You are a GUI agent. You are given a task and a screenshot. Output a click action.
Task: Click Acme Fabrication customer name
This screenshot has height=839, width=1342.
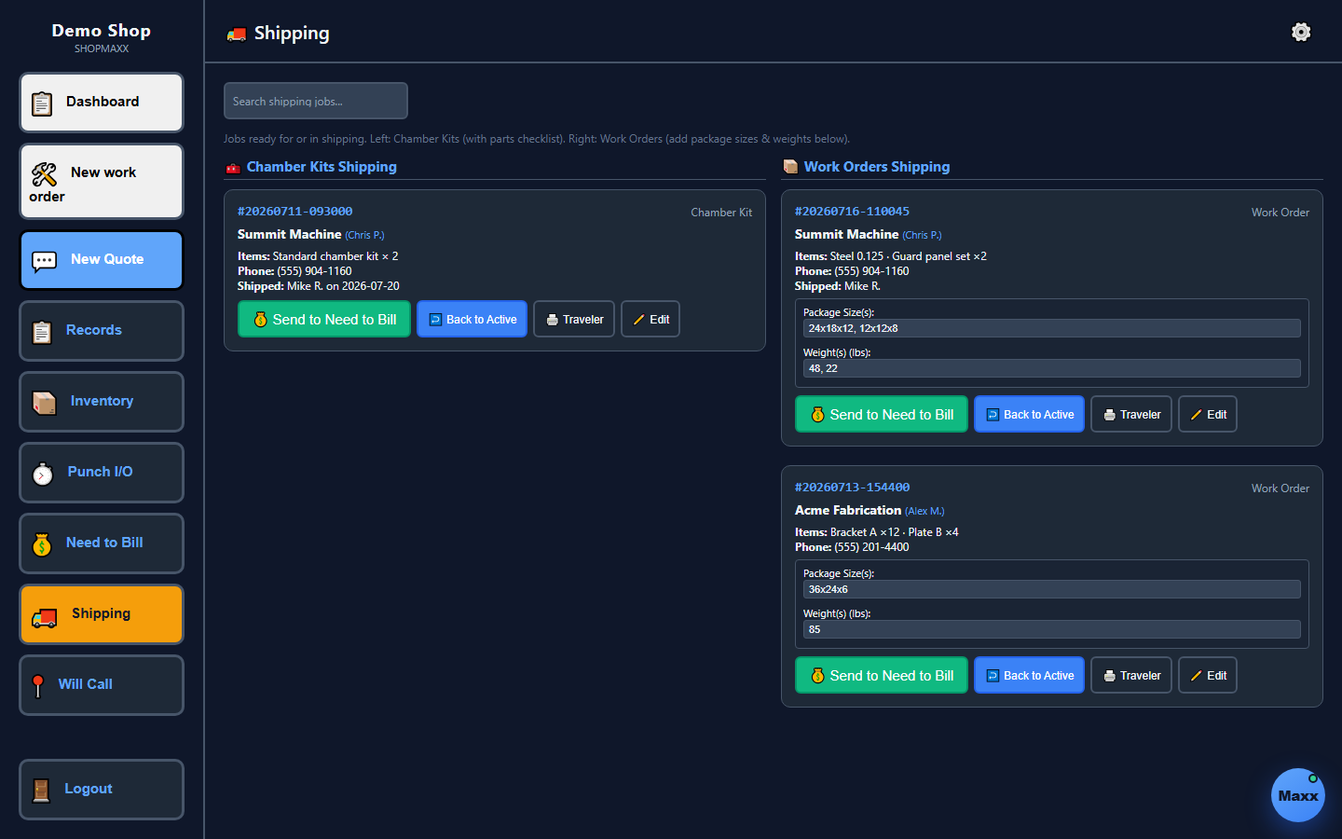(848, 510)
